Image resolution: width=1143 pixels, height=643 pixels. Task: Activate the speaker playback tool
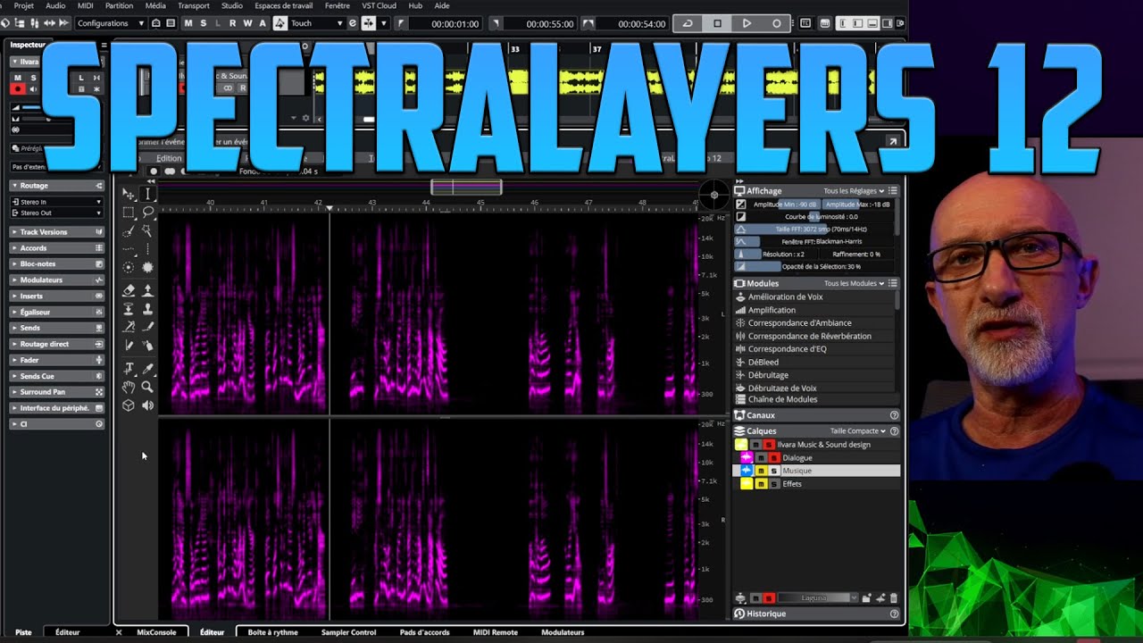[x=148, y=405]
